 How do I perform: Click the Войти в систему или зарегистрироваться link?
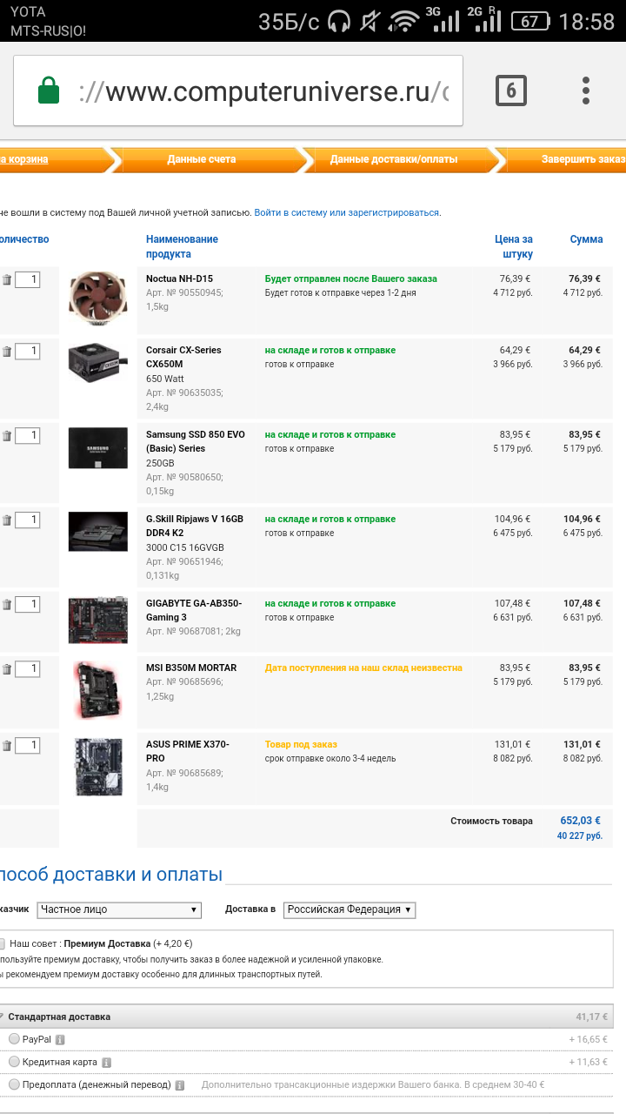(347, 212)
